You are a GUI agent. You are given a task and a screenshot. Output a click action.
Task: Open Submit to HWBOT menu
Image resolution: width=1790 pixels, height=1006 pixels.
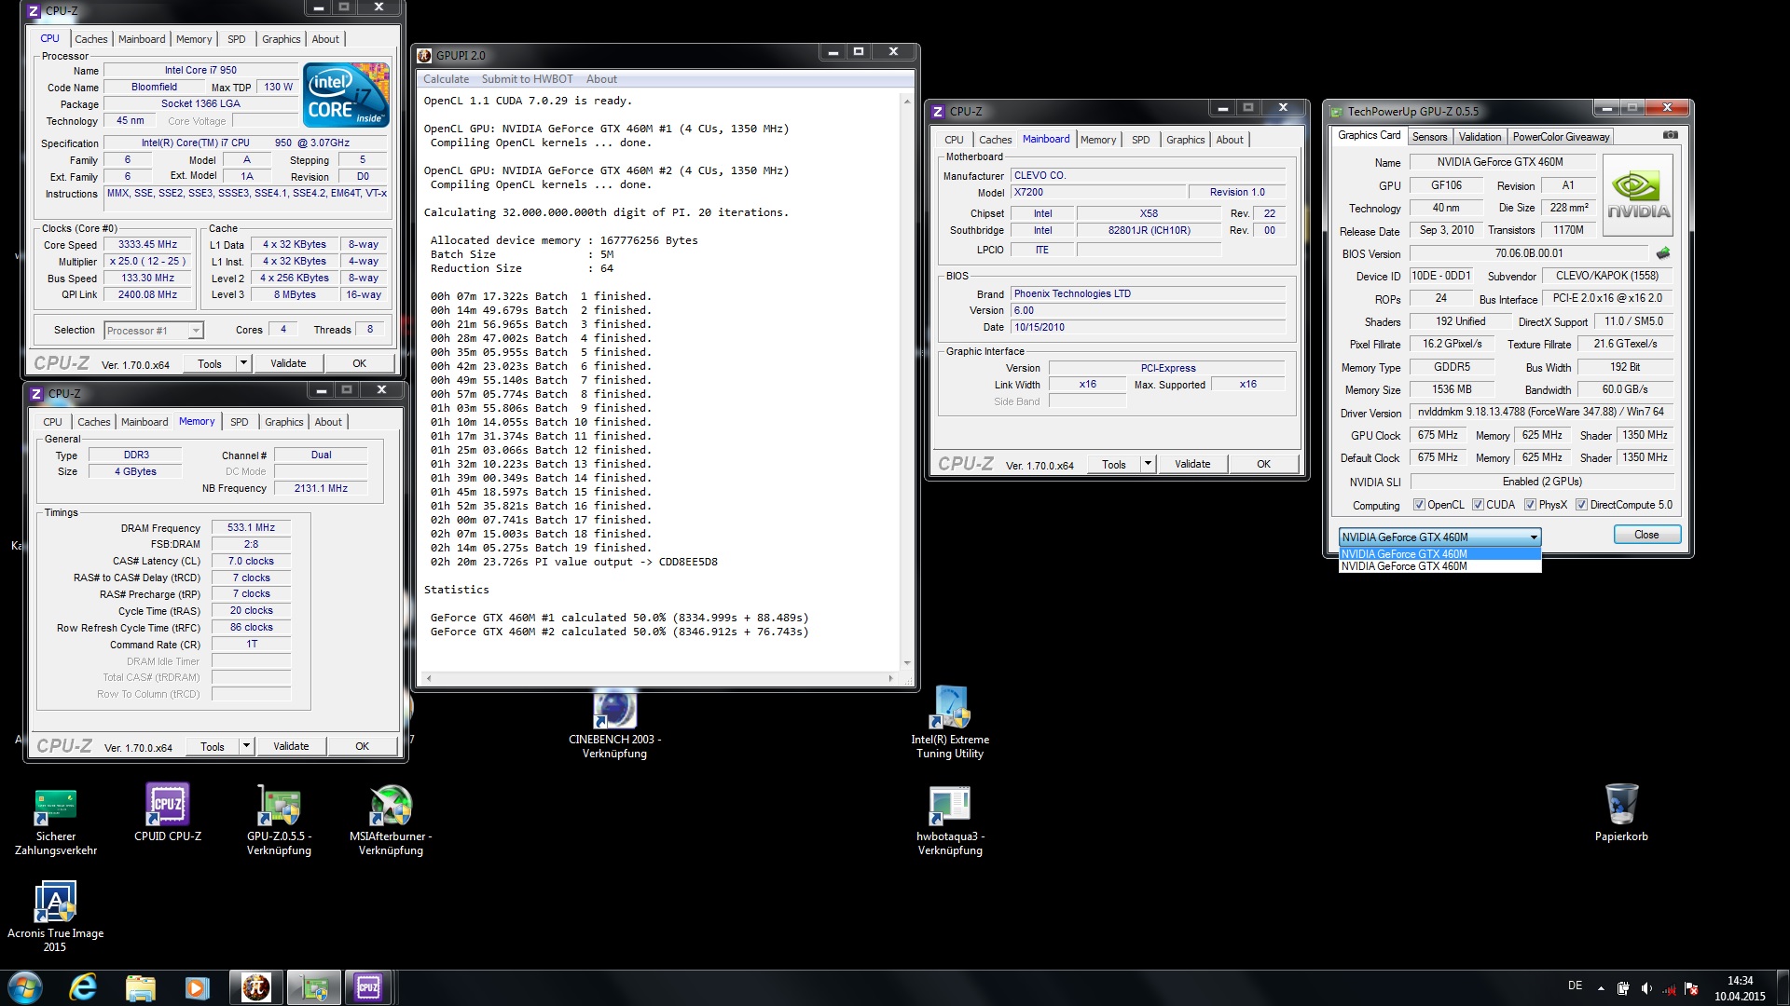click(527, 79)
